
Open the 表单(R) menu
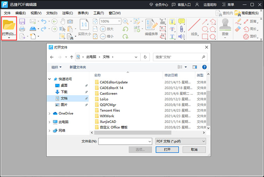(83, 13)
